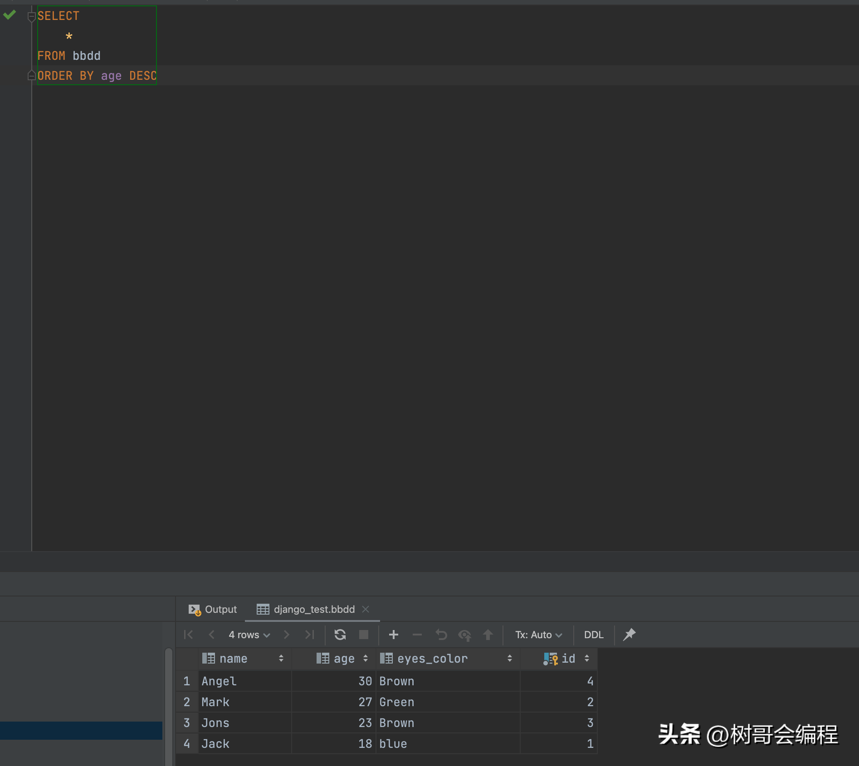Open the Tx: Auto transaction mode dropdown

click(538, 635)
